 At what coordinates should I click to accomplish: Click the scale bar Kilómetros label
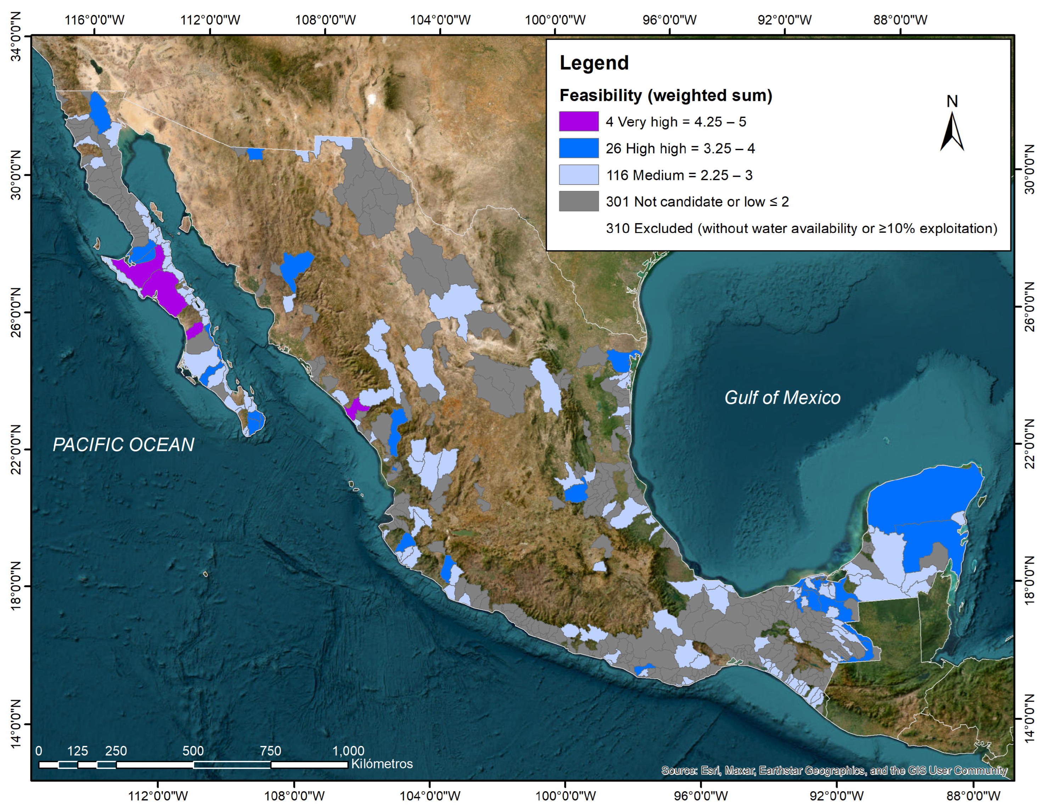382,764
